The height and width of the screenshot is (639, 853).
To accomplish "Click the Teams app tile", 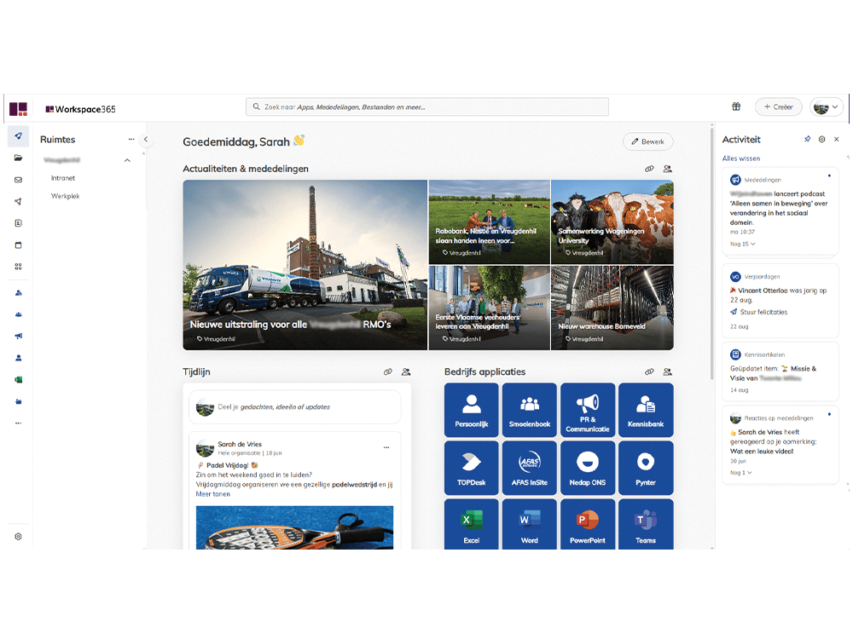I will [x=646, y=524].
